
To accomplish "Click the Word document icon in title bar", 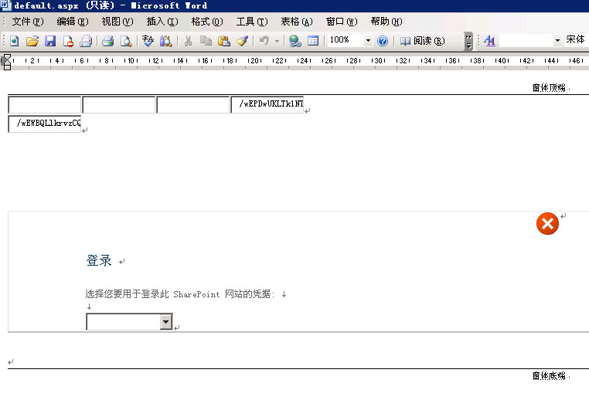I will (x=5, y=5).
